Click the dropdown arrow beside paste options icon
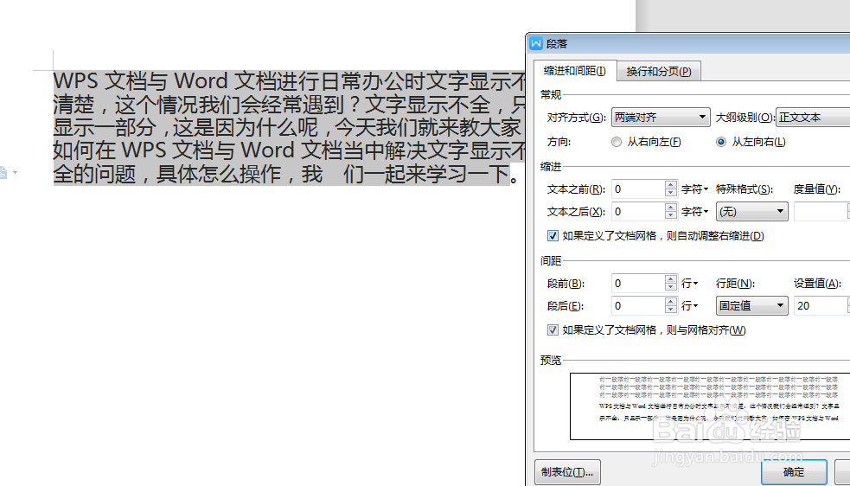The width and height of the screenshot is (850, 486). 16,172
